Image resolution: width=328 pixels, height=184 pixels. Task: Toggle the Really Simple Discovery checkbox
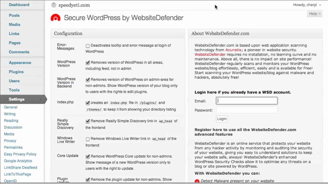tap(88, 121)
